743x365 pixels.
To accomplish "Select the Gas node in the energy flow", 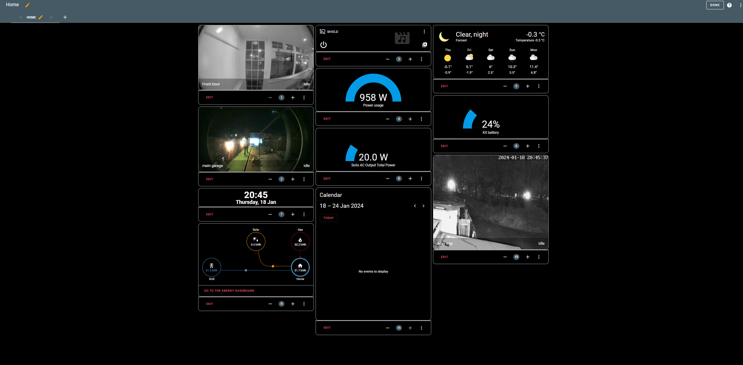I will (x=300, y=241).
